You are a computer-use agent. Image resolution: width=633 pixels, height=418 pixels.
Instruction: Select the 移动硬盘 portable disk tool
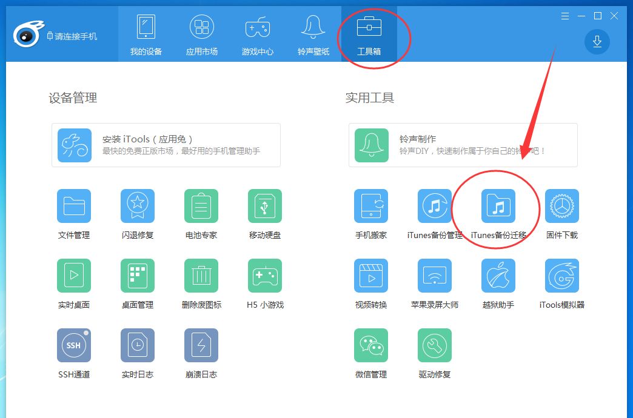tap(265, 207)
